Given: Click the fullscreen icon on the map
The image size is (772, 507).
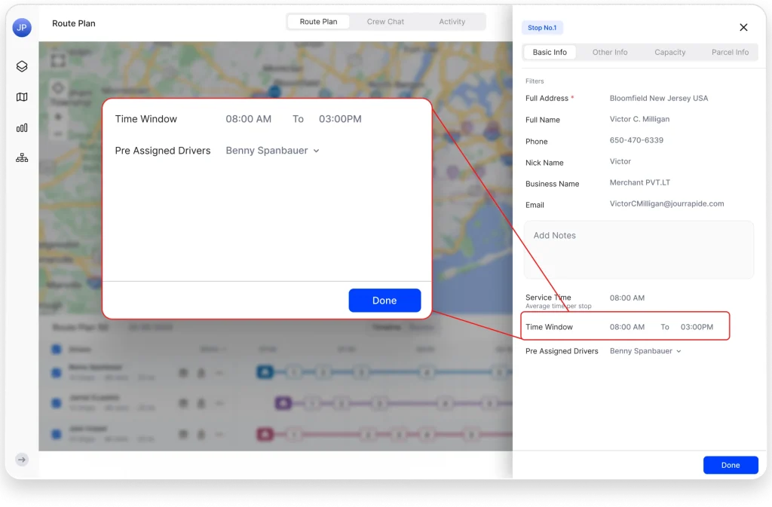Looking at the screenshot, I should pyautogui.click(x=58, y=60).
